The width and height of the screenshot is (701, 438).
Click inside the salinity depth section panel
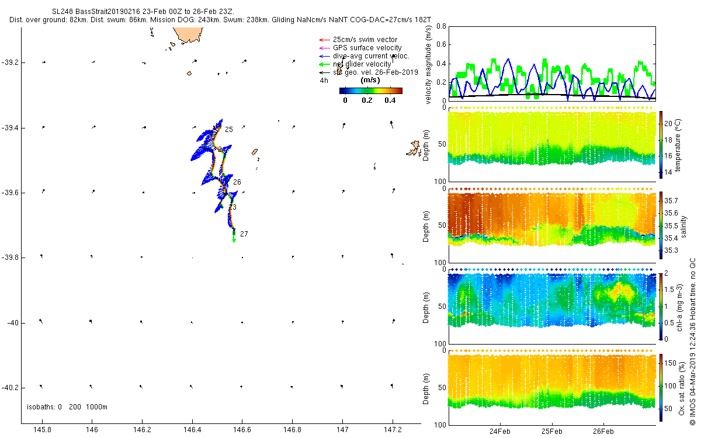pos(552,225)
